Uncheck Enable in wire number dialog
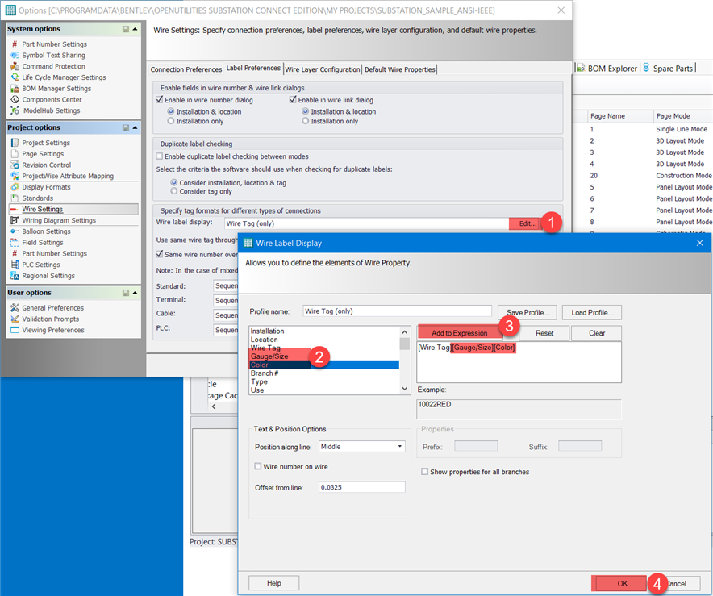The height and width of the screenshot is (596, 713). [156, 98]
